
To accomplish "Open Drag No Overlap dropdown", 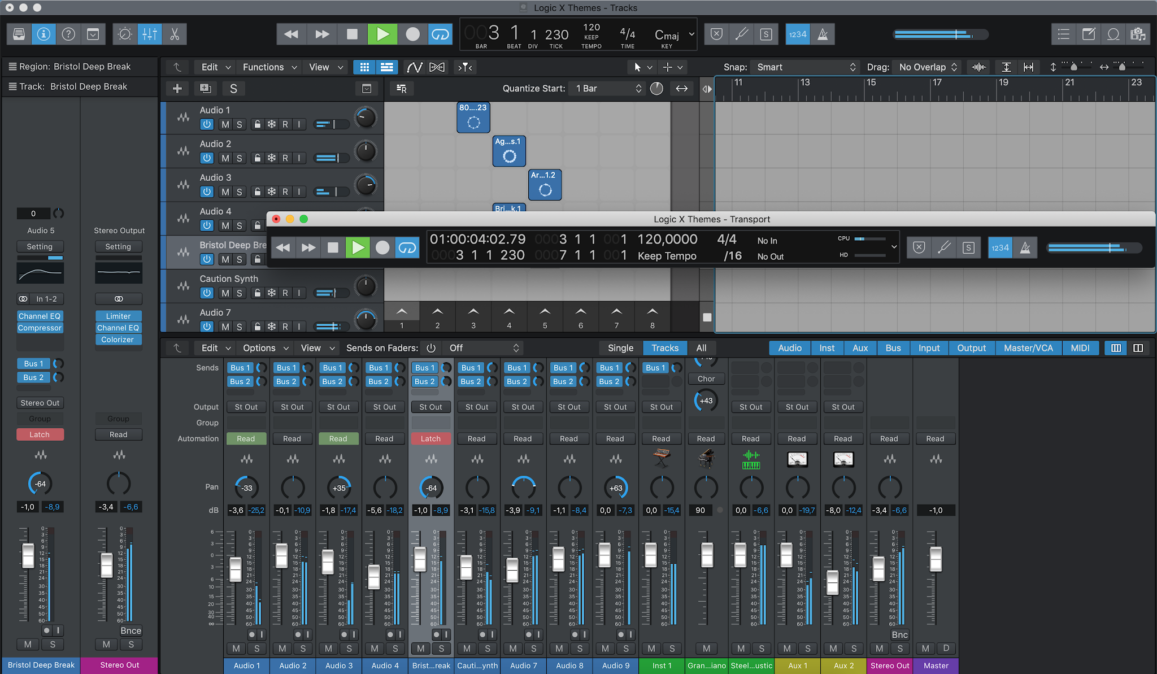I will pos(927,67).
